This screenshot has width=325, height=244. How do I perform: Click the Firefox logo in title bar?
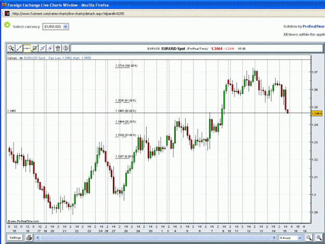[4, 5]
